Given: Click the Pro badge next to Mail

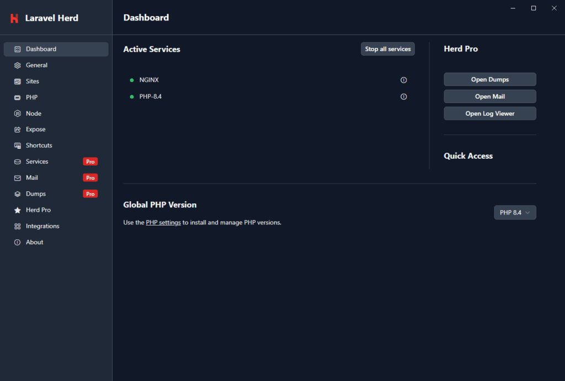Looking at the screenshot, I should pyautogui.click(x=90, y=178).
